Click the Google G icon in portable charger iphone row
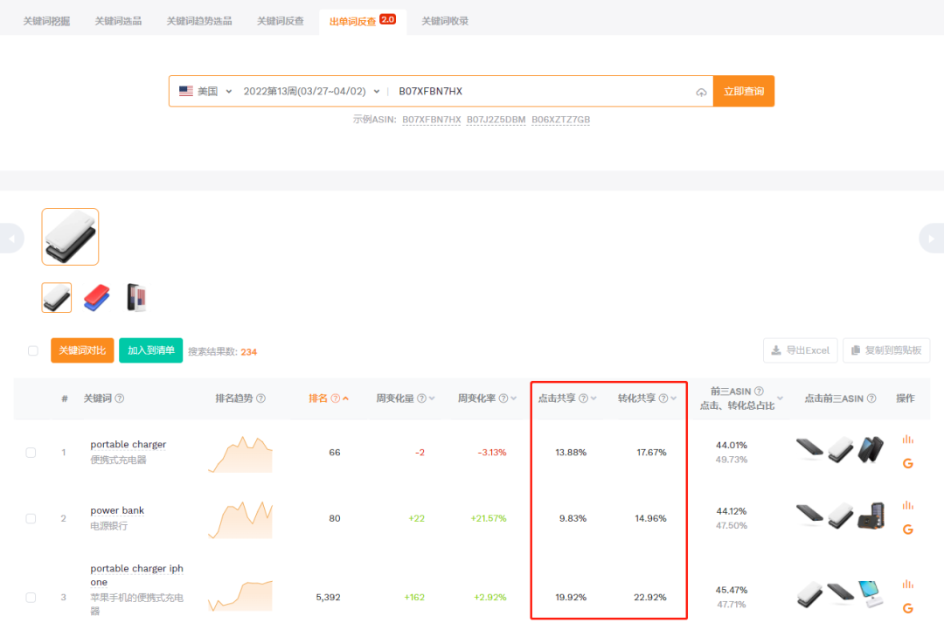This screenshot has height=637, width=944. pyautogui.click(x=908, y=608)
